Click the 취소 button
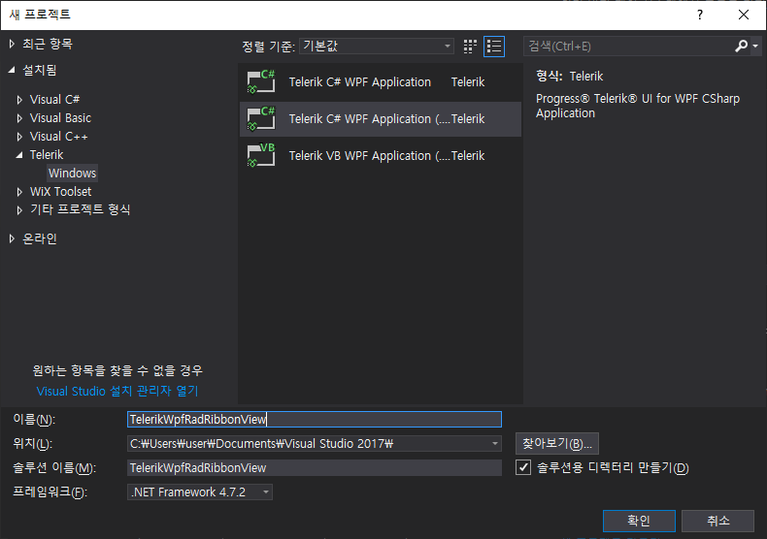The width and height of the screenshot is (767, 539). click(x=717, y=521)
